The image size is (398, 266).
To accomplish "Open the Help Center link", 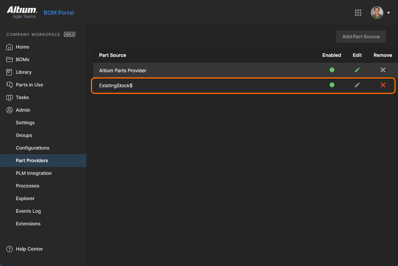I will tap(29, 249).
